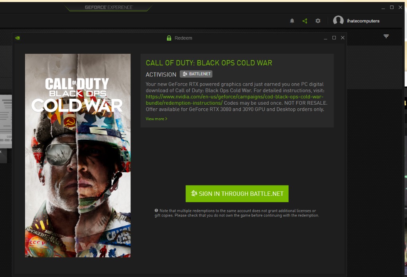
Task: Click the ihatecomputers username
Action: [x=363, y=21]
